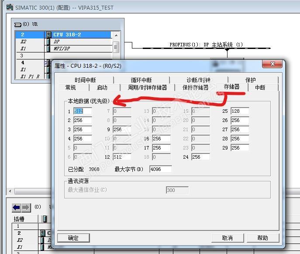Select the DP interface row icon X2

point(48,42)
